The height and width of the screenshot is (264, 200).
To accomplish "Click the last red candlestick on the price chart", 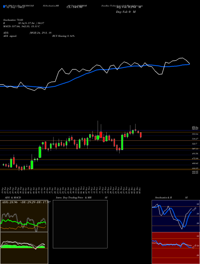I will coord(141,135).
